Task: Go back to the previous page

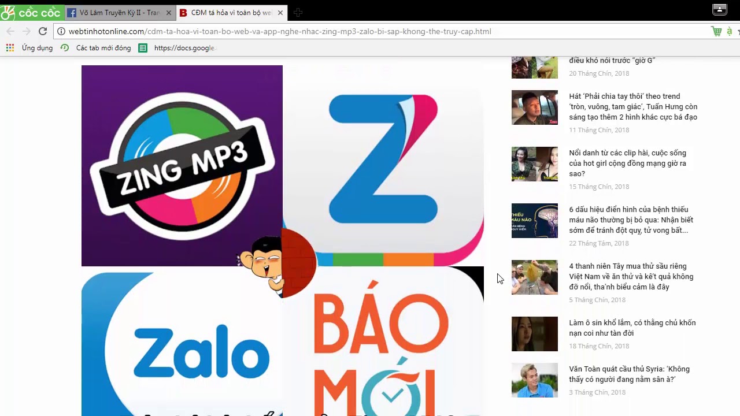Action: click(x=10, y=31)
